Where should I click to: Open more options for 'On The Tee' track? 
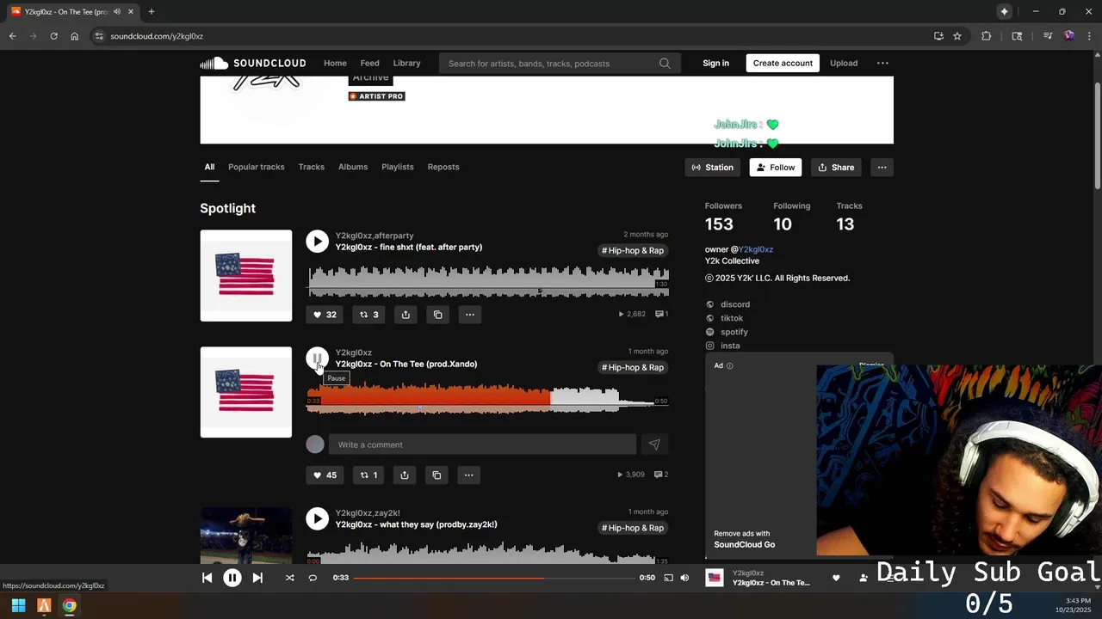[x=468, y=475]
